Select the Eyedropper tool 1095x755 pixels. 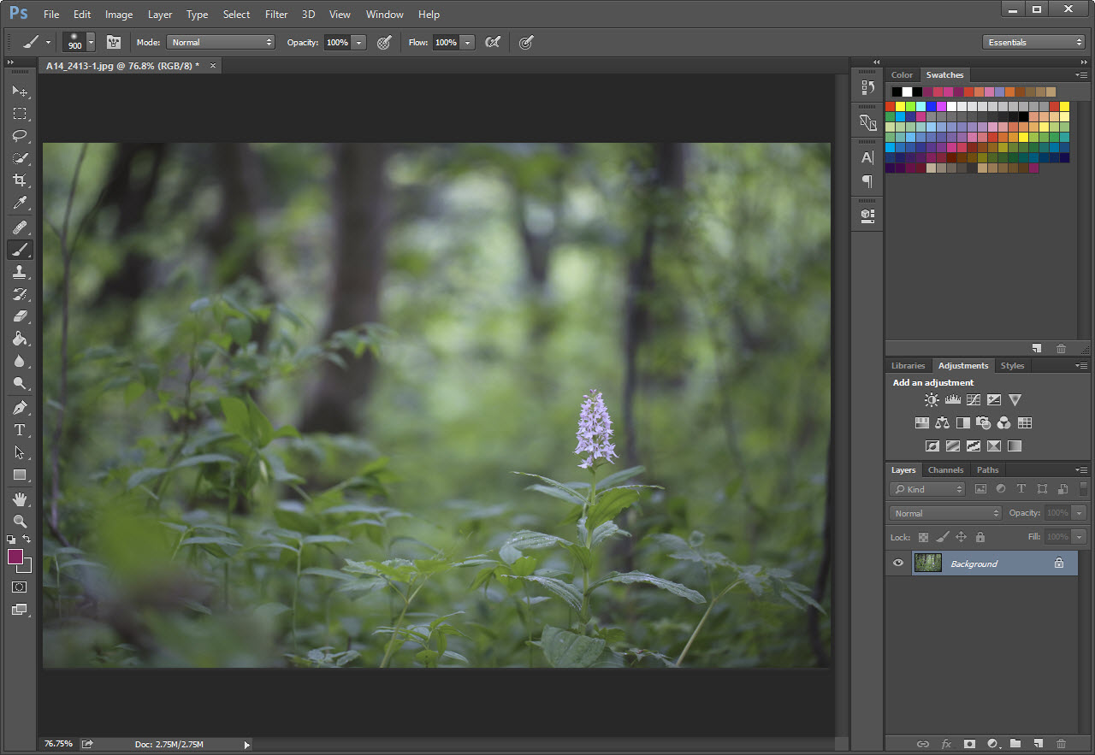20,203
